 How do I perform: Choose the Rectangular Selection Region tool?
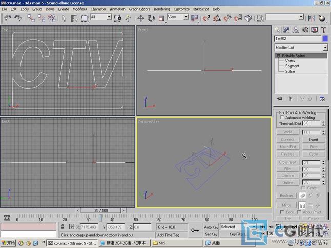[x=85, y=18]
